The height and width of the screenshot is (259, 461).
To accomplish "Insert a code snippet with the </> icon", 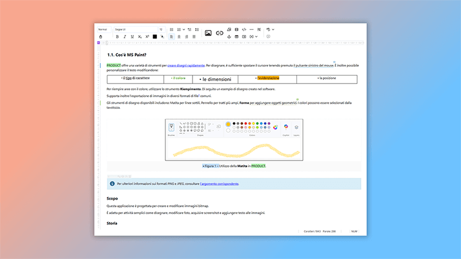I will point(244,29).
